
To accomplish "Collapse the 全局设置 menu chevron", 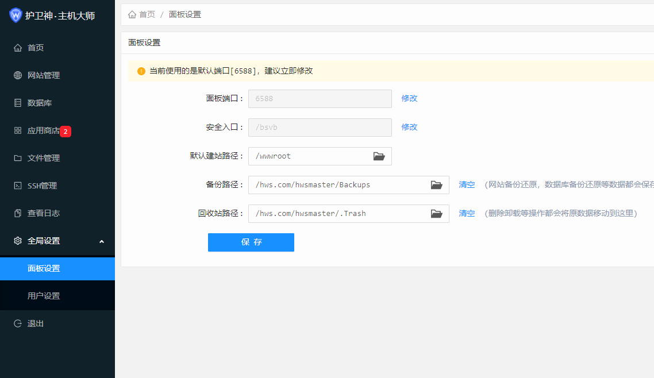I will click(102, 241).
